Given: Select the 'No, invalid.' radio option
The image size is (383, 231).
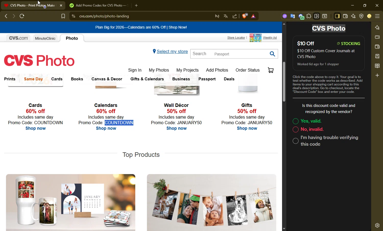Looking at the screenshot, I should pos(295,129).
